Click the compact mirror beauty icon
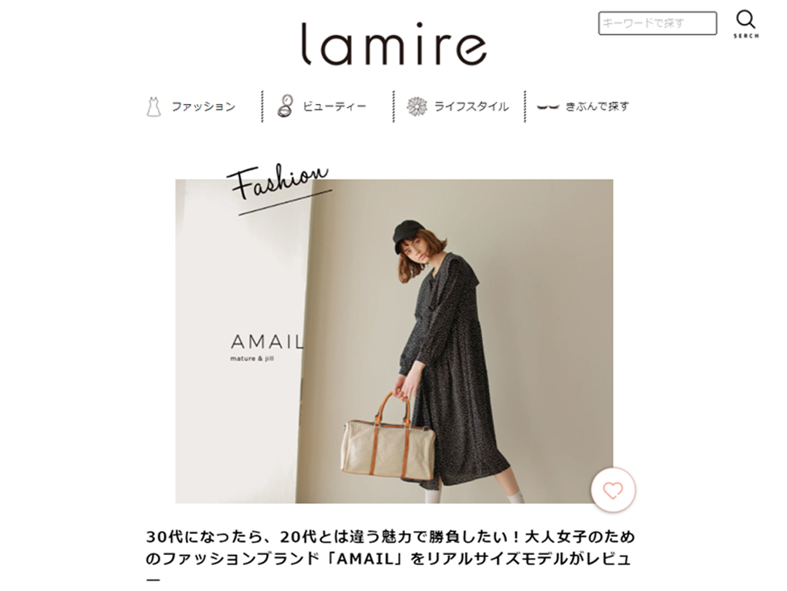This screenshot has height=591, width=787. (286, 106)
